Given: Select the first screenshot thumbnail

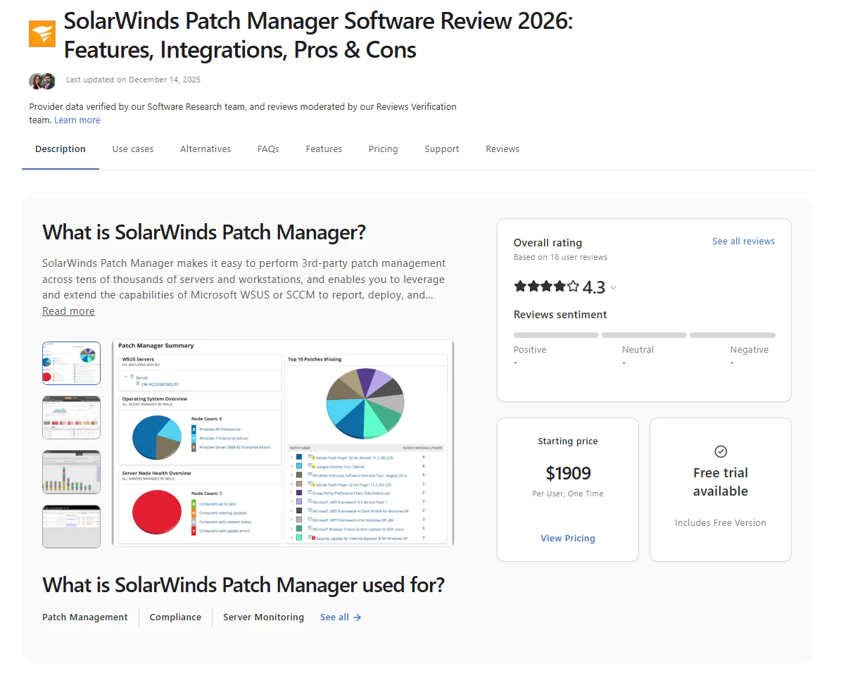Looking at the screenshot, I should click(72, 363).
